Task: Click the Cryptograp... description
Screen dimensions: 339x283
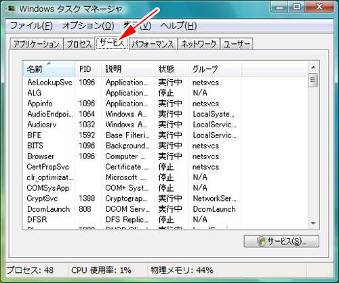Action: tap(126, 198)
